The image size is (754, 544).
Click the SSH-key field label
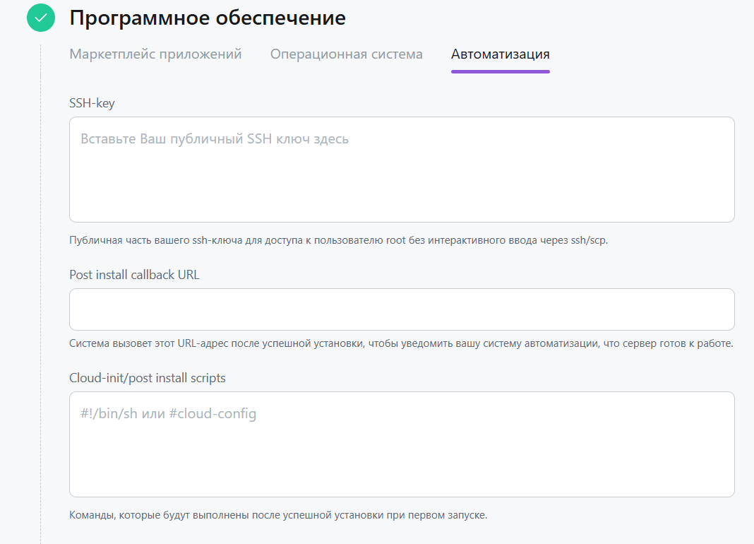tap(92, 103)
